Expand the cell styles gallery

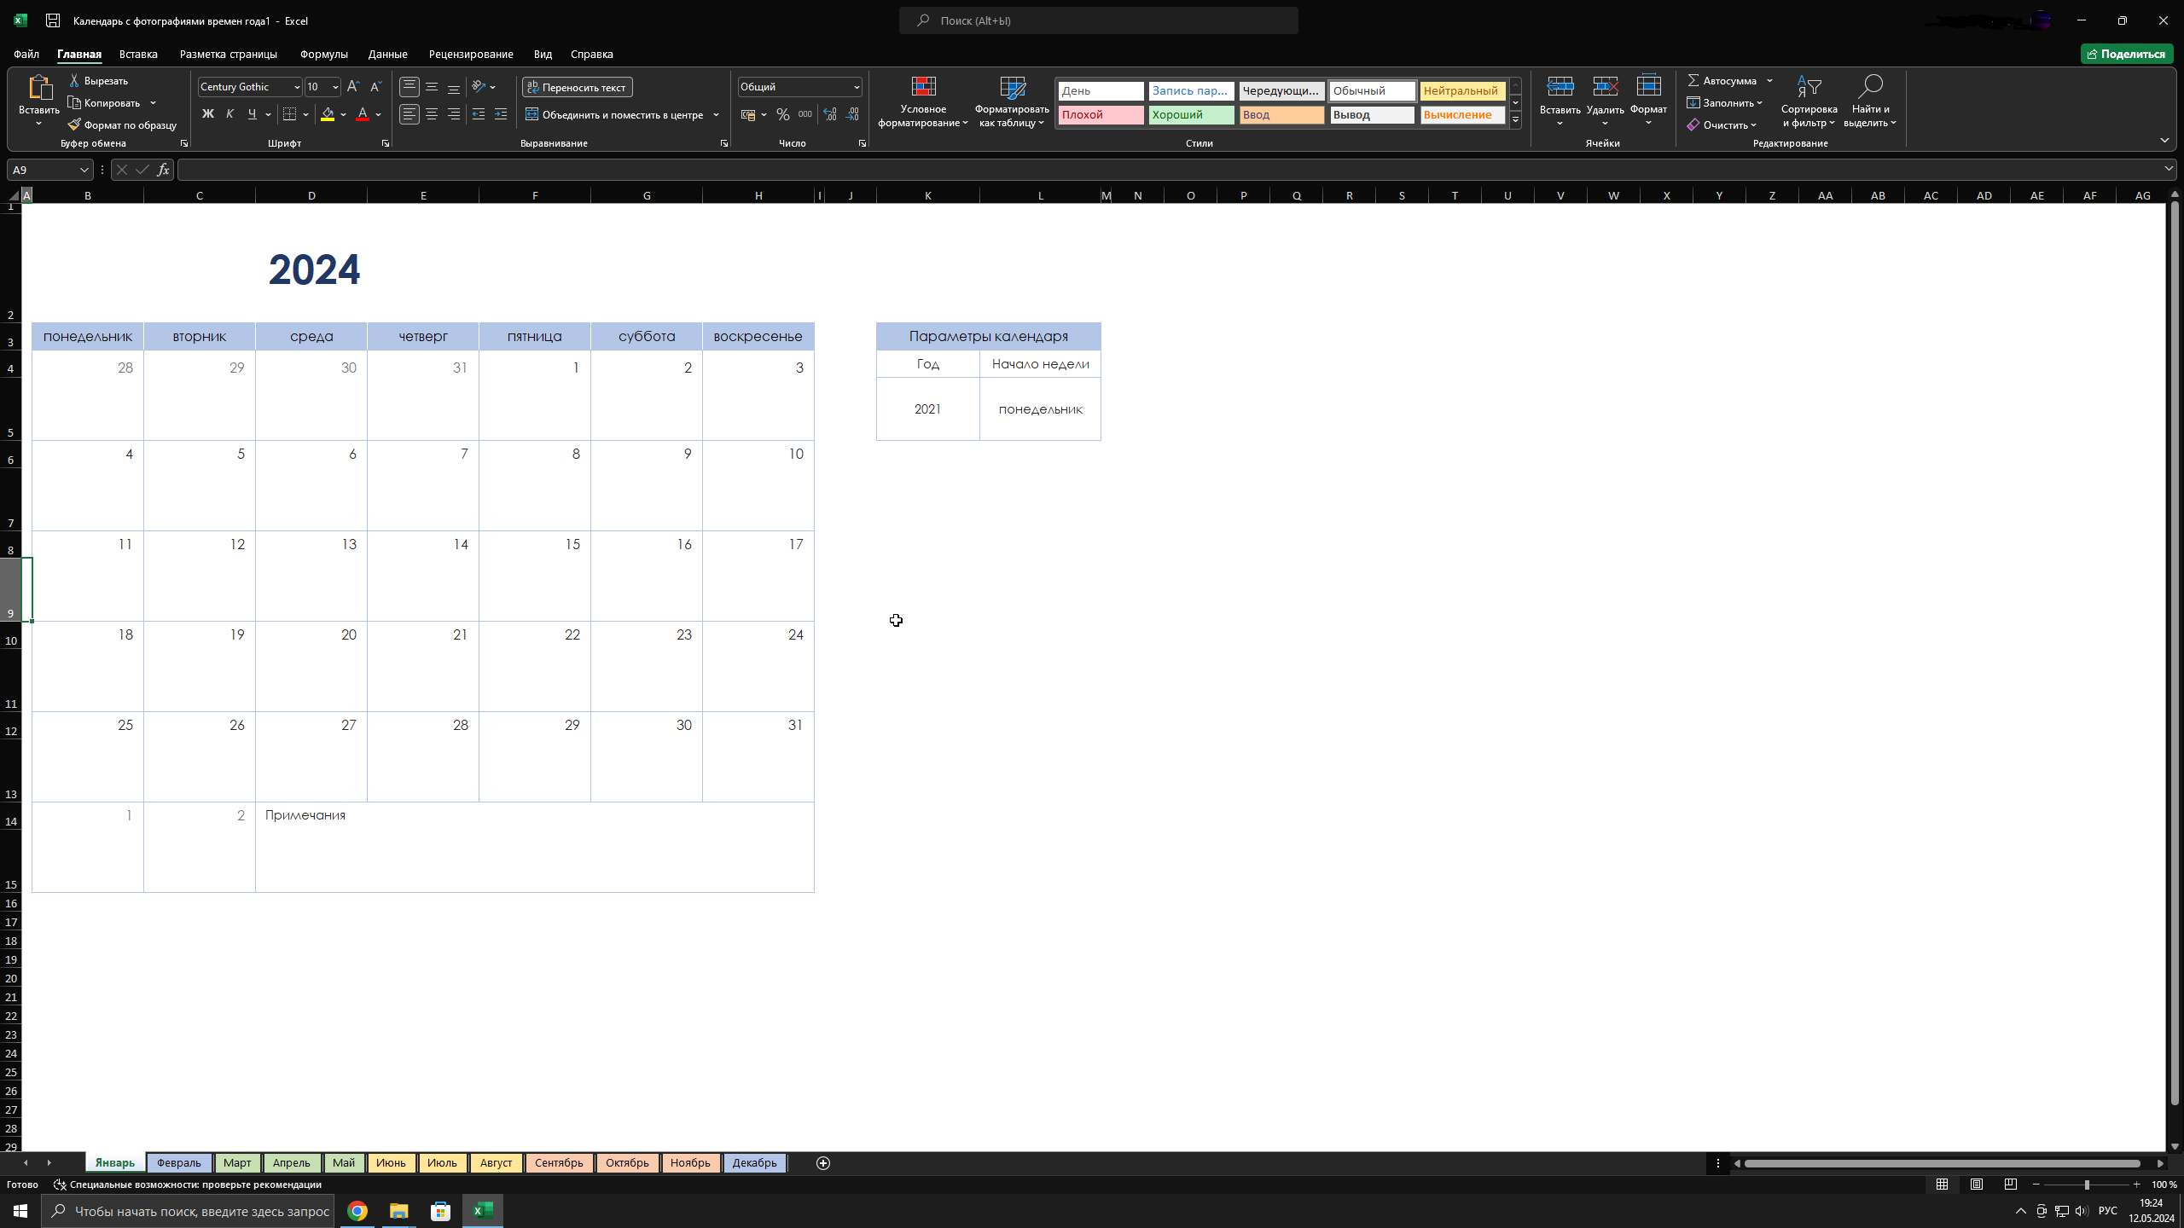[1515, 121]
